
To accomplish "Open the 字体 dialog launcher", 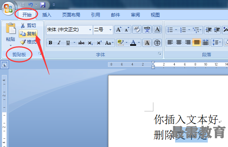I will pos(160,54).
